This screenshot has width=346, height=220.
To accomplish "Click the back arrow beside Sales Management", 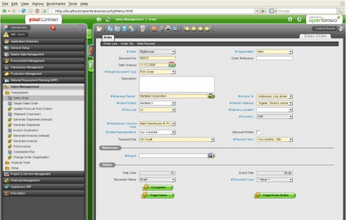I will [98, 20].
